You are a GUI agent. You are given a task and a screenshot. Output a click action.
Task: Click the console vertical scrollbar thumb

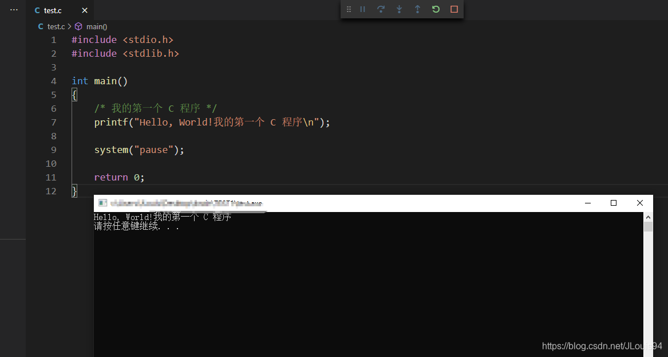(648, 226)
